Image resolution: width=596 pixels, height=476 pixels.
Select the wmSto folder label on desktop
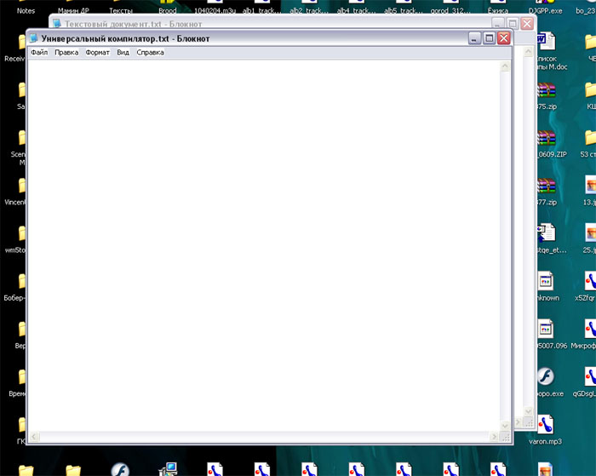tap(15, 249)
